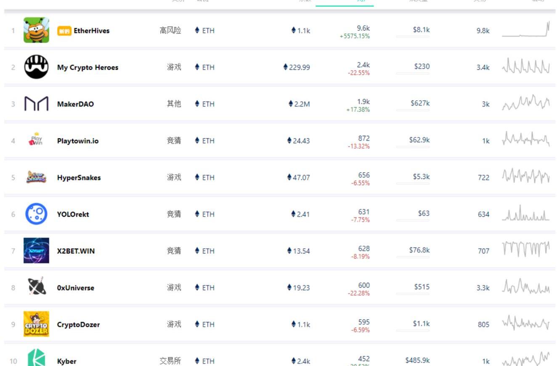Open the Playtowin.io name link
Image resolution: width=557 pixels, height=366 pixels.
(x=78, y=141)
